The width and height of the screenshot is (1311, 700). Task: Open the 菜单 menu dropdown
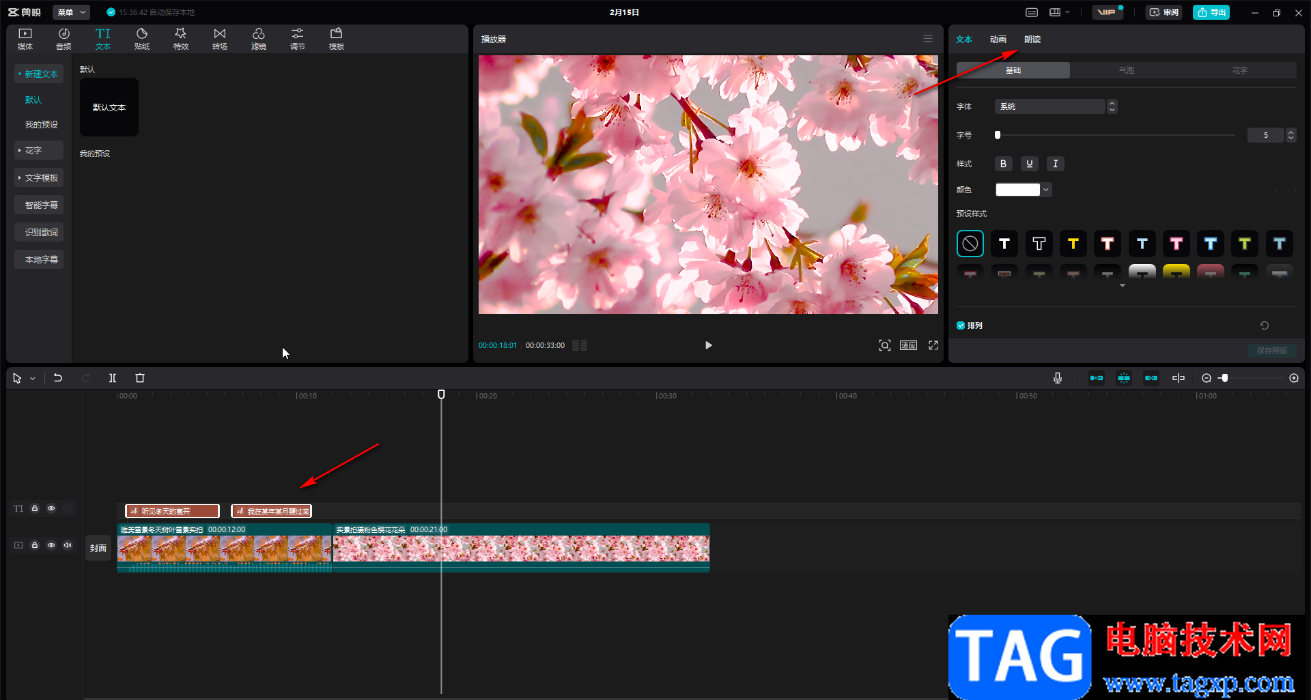pyautogui.click(x=71, y=12)
